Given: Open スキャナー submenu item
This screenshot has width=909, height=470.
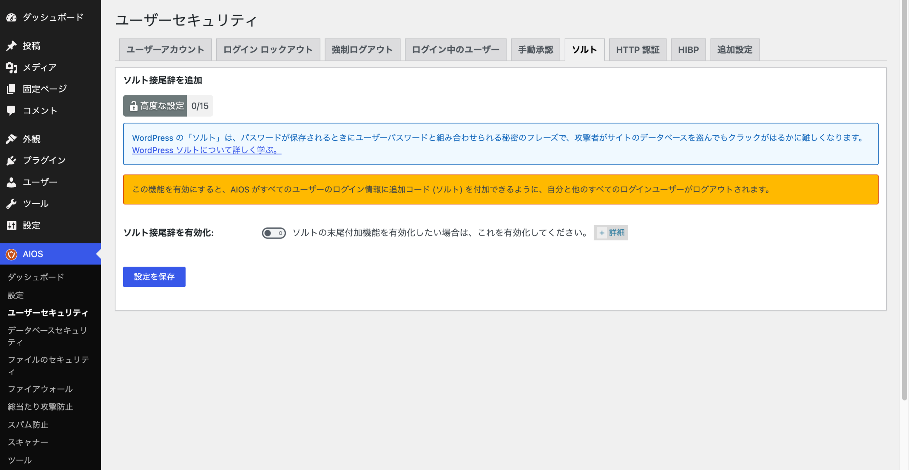Looking at the screenshot, I should 28,442.
